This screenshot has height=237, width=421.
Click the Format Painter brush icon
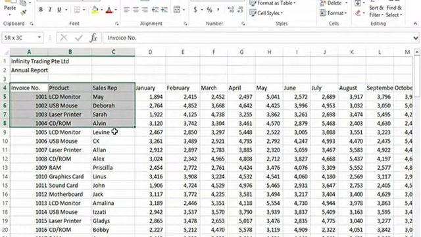pos(24,13)
